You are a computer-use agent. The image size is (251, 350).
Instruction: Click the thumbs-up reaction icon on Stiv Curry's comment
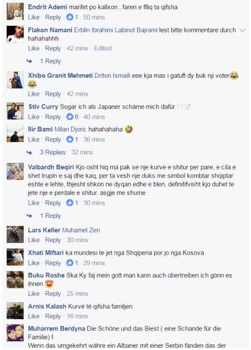click(x=70, y=117)
